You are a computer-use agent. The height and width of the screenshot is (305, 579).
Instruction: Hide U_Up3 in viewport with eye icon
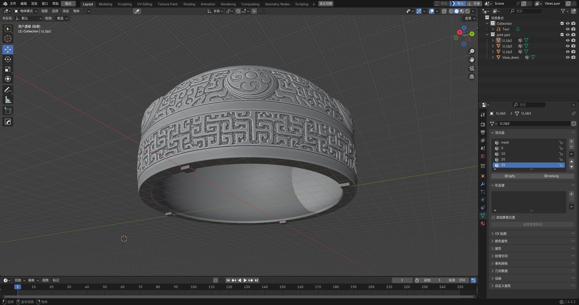(x=568, y=52)
